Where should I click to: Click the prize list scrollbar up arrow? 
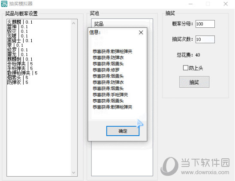point(74,23)
